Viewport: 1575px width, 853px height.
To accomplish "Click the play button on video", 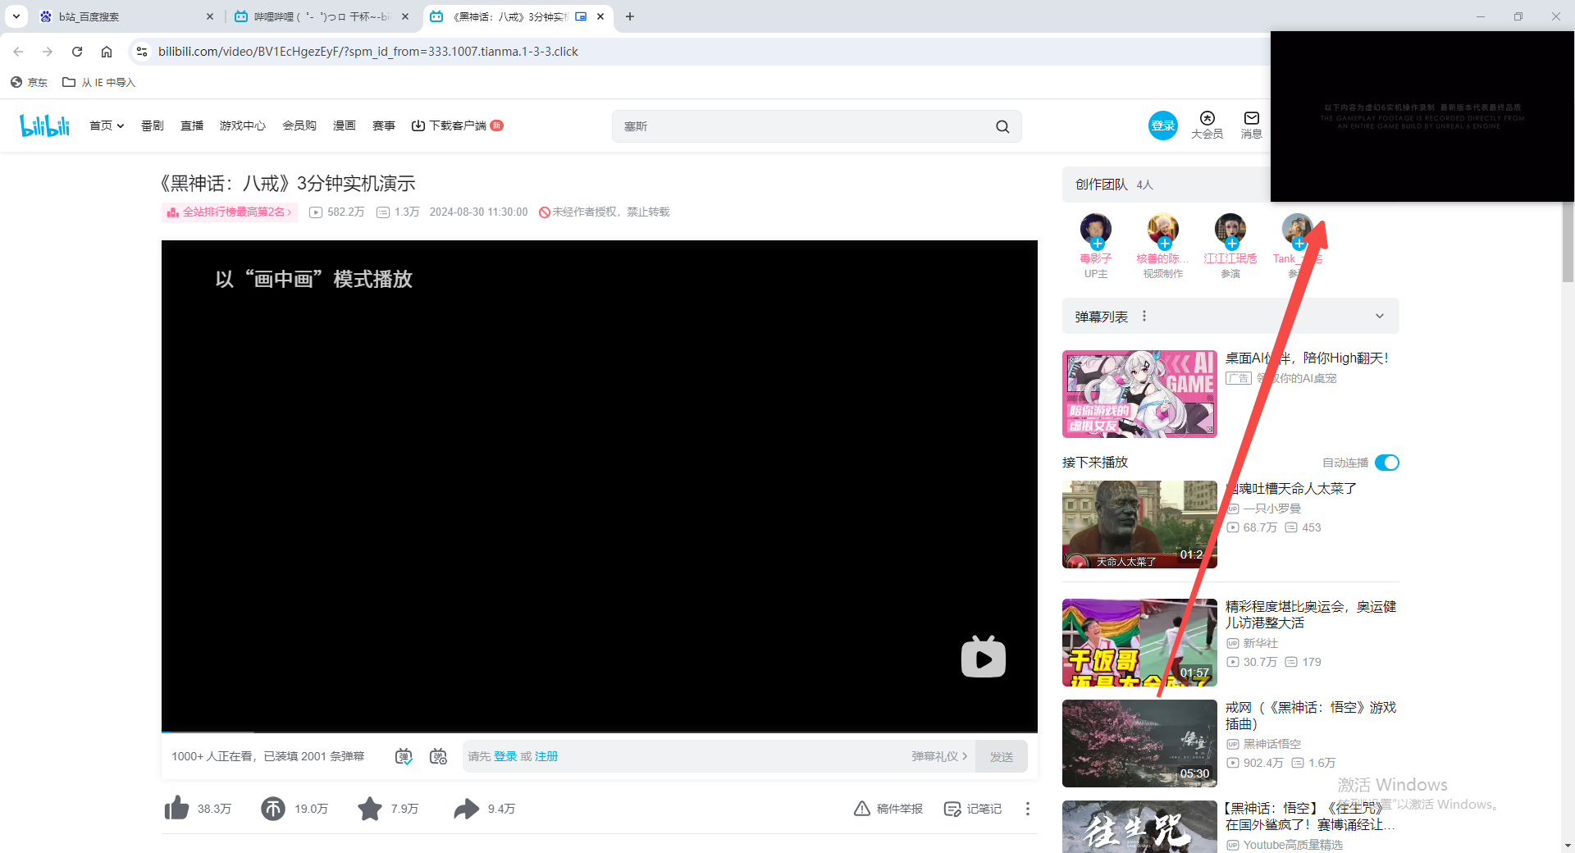I will point(983,657).
